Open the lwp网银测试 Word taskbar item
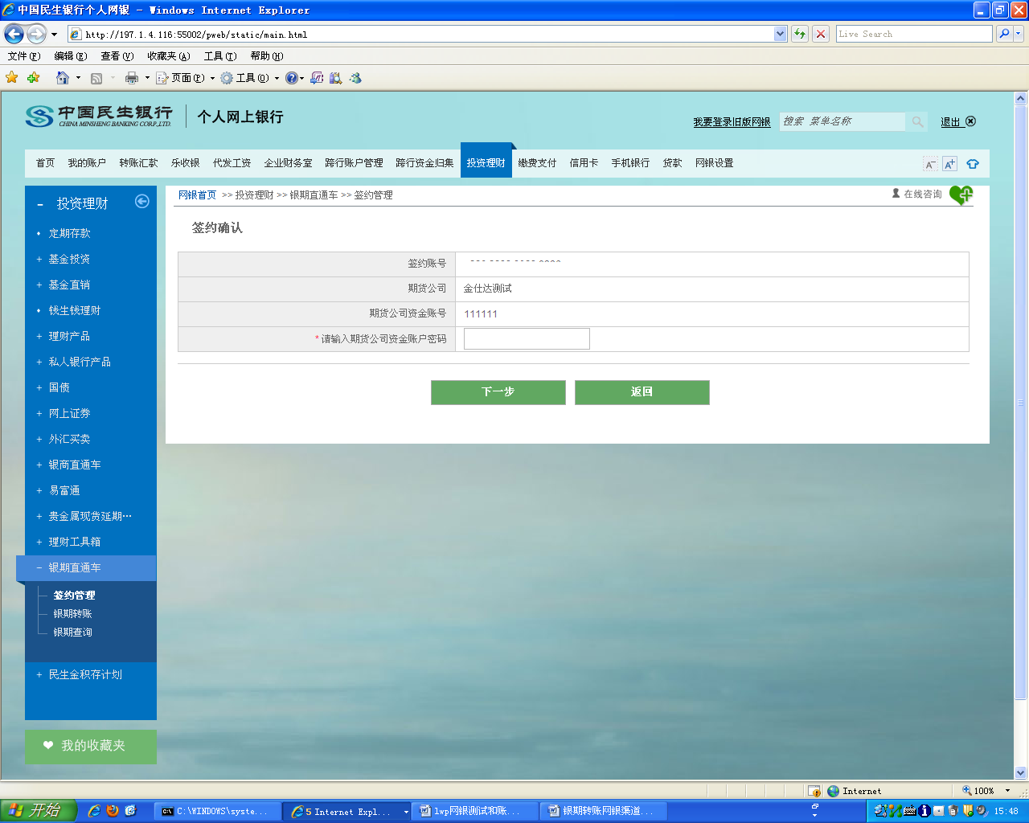This screenshot has height=823, width=1029. click(x=475, y=811)
